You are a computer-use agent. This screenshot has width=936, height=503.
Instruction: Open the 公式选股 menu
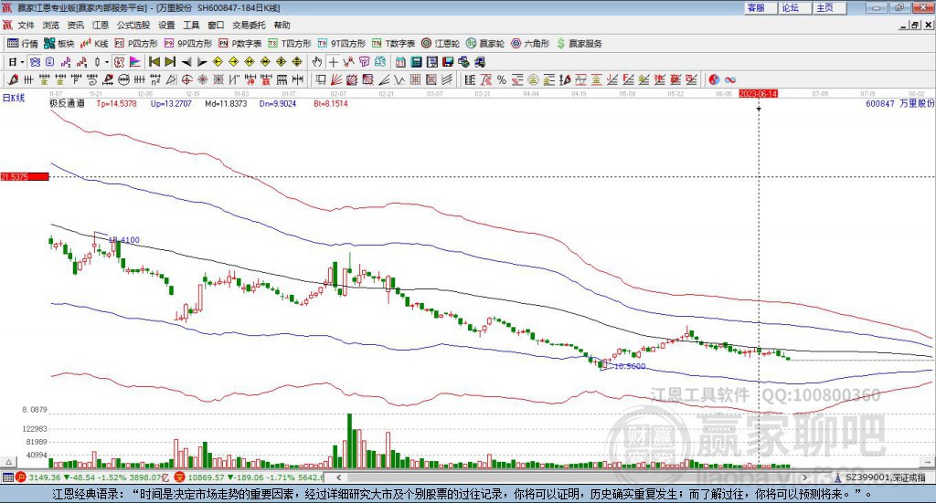133,25
